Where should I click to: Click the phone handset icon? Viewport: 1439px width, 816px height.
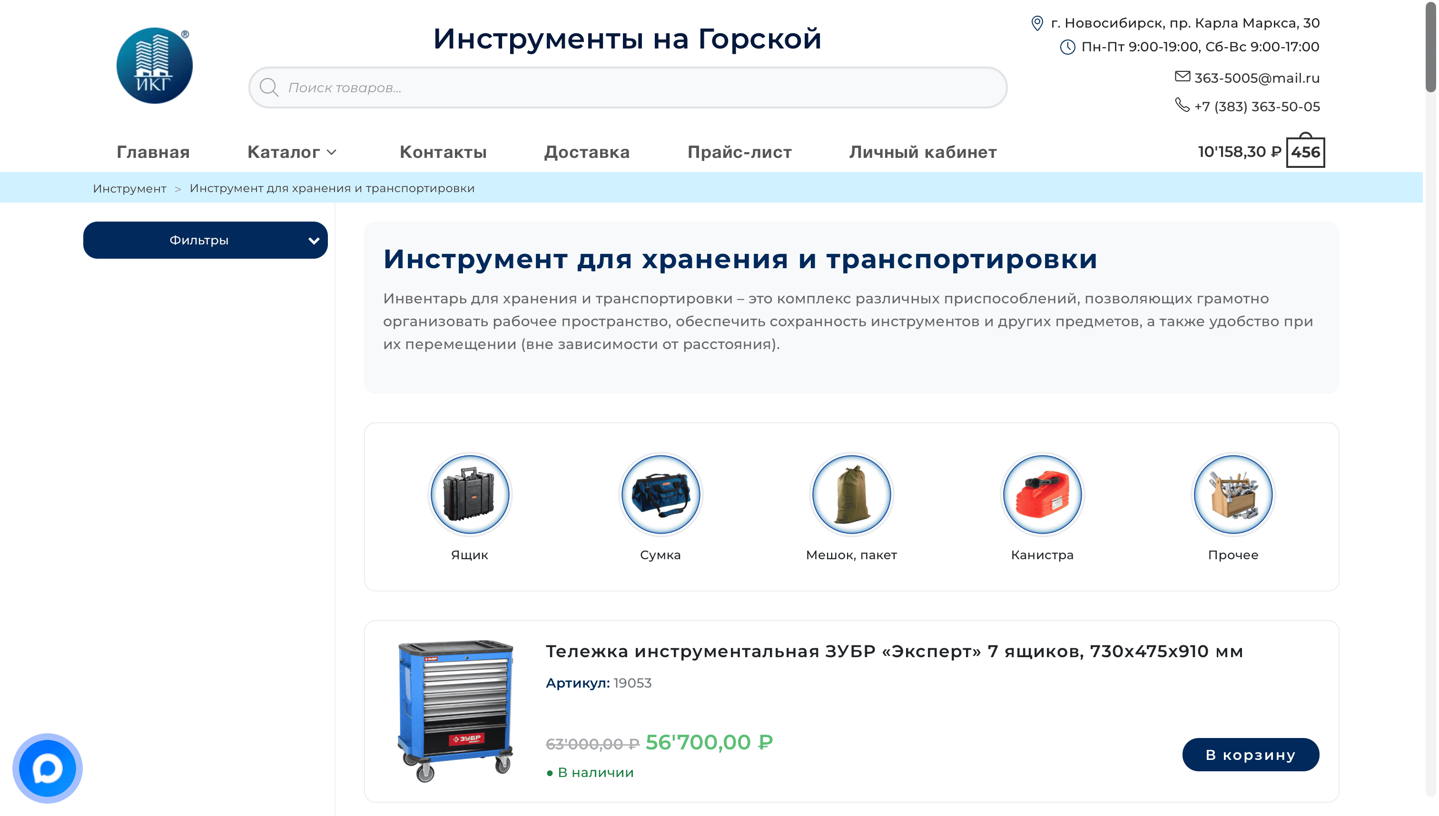point(1182,105)
